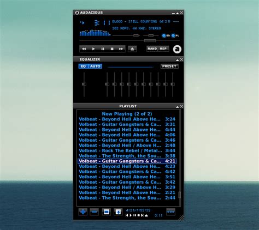Screen dimensions: 259x230
Task: Open the playlist add (plus) menu
Action: pyautogui.click(x=83, y=212)
